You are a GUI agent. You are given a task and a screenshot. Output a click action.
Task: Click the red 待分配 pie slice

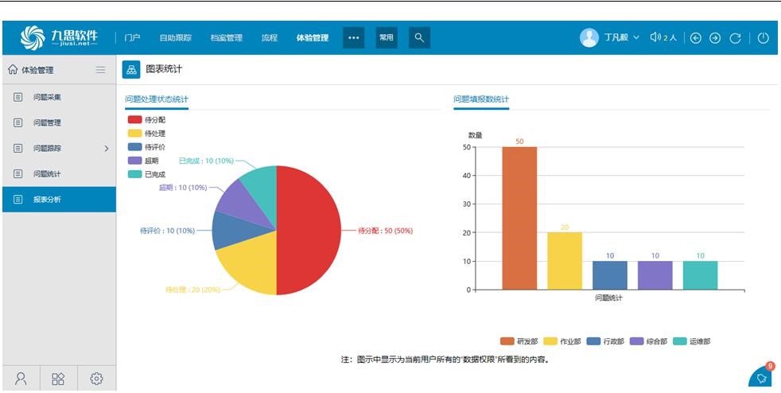coord(309,231)
